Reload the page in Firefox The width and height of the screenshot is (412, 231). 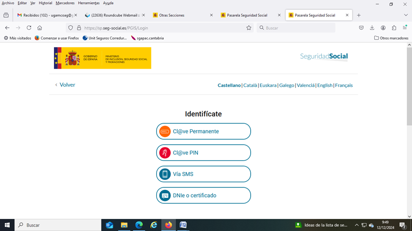29,28
